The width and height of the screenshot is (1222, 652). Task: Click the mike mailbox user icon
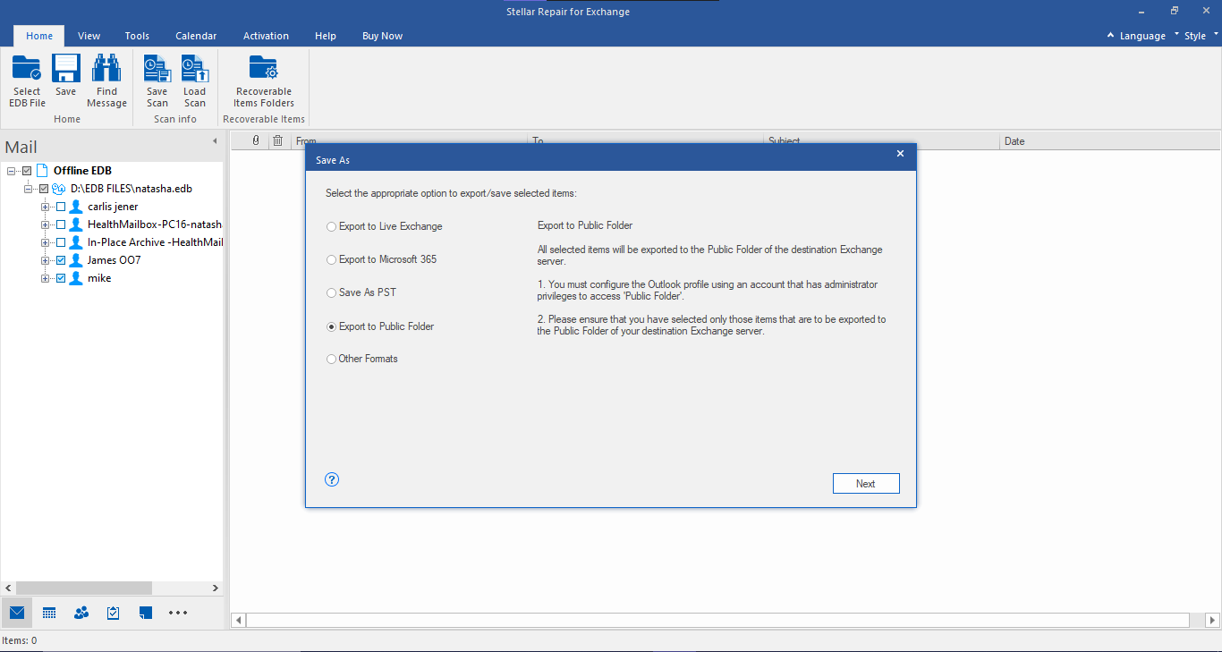(x=76, y=278)
